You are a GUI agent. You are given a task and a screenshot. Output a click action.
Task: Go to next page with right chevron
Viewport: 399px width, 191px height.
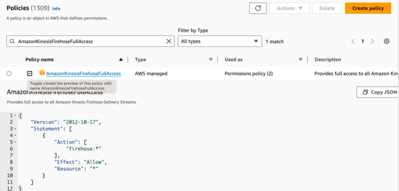tap(372, 41)
